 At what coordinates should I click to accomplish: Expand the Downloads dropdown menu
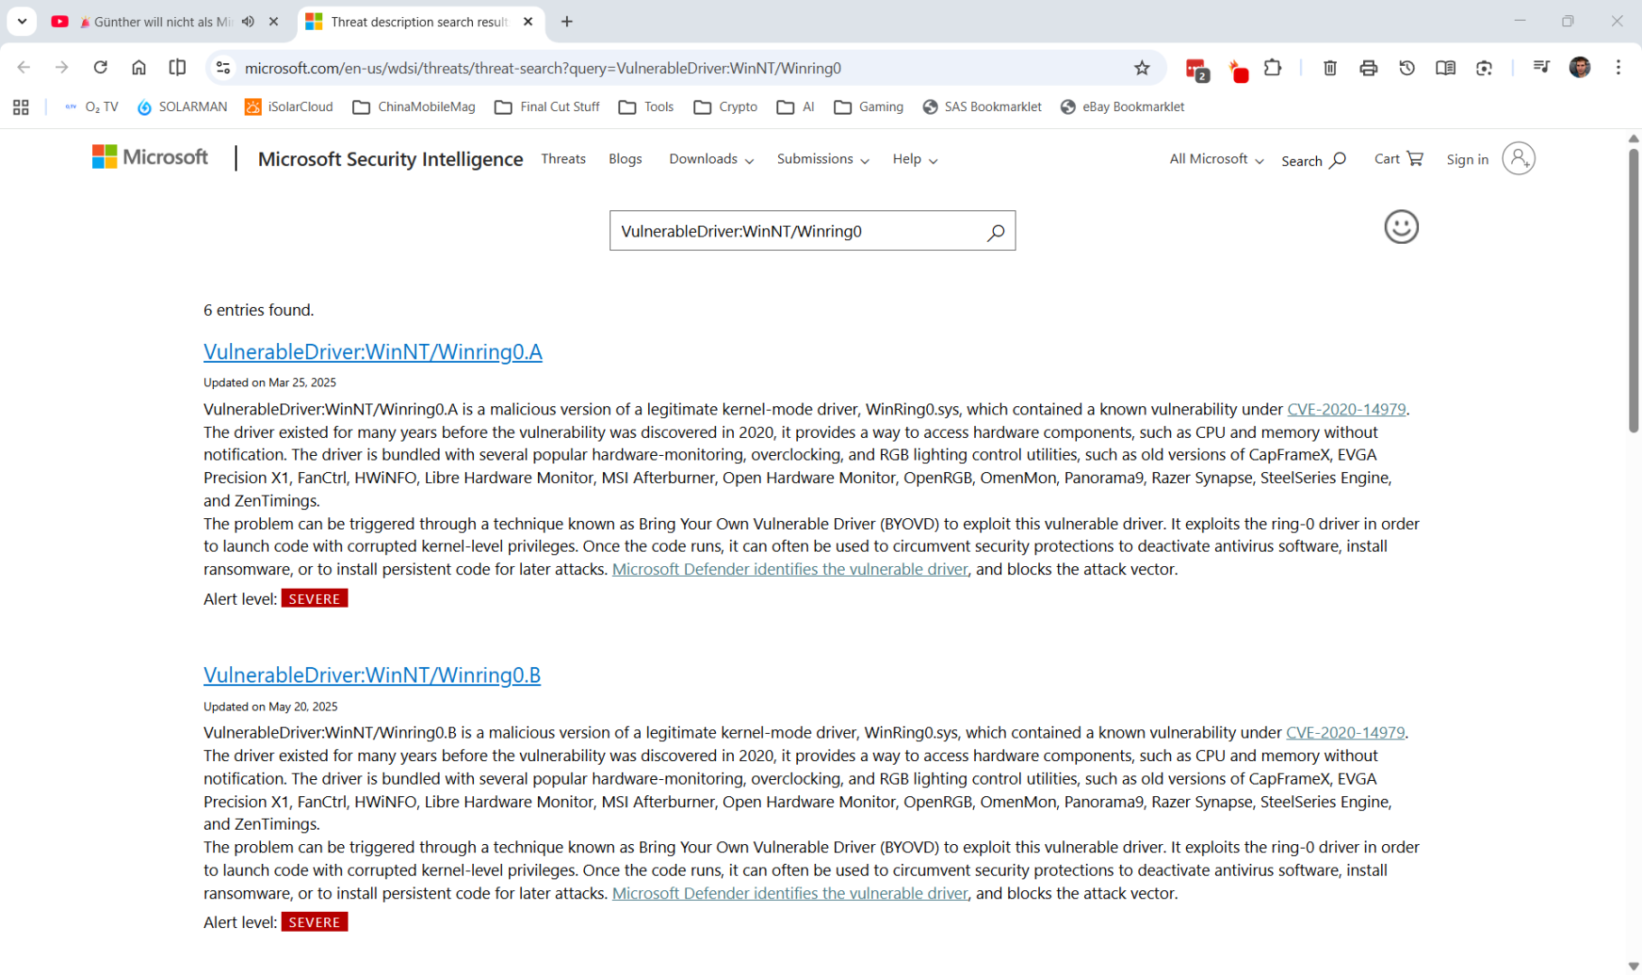click(x=710, y=159)
